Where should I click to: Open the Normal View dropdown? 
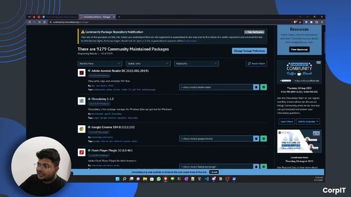click(100, 63)
